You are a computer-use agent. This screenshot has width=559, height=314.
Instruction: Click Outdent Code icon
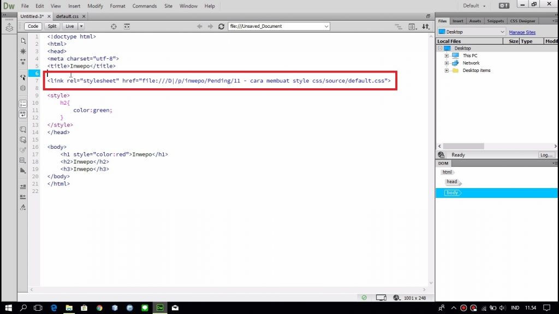(23, 197)
